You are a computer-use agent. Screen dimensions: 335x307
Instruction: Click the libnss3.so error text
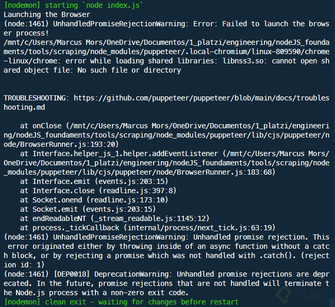tap(243, 61)
